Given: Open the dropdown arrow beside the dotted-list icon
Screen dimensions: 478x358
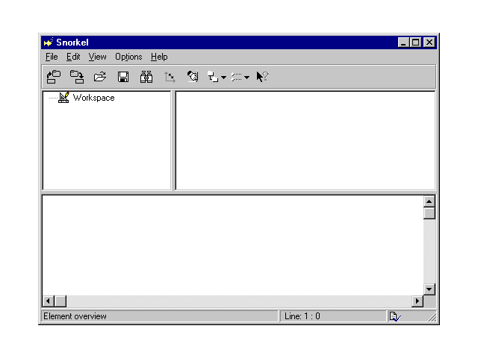Looking at the screenshot, I should pos(247,77).
